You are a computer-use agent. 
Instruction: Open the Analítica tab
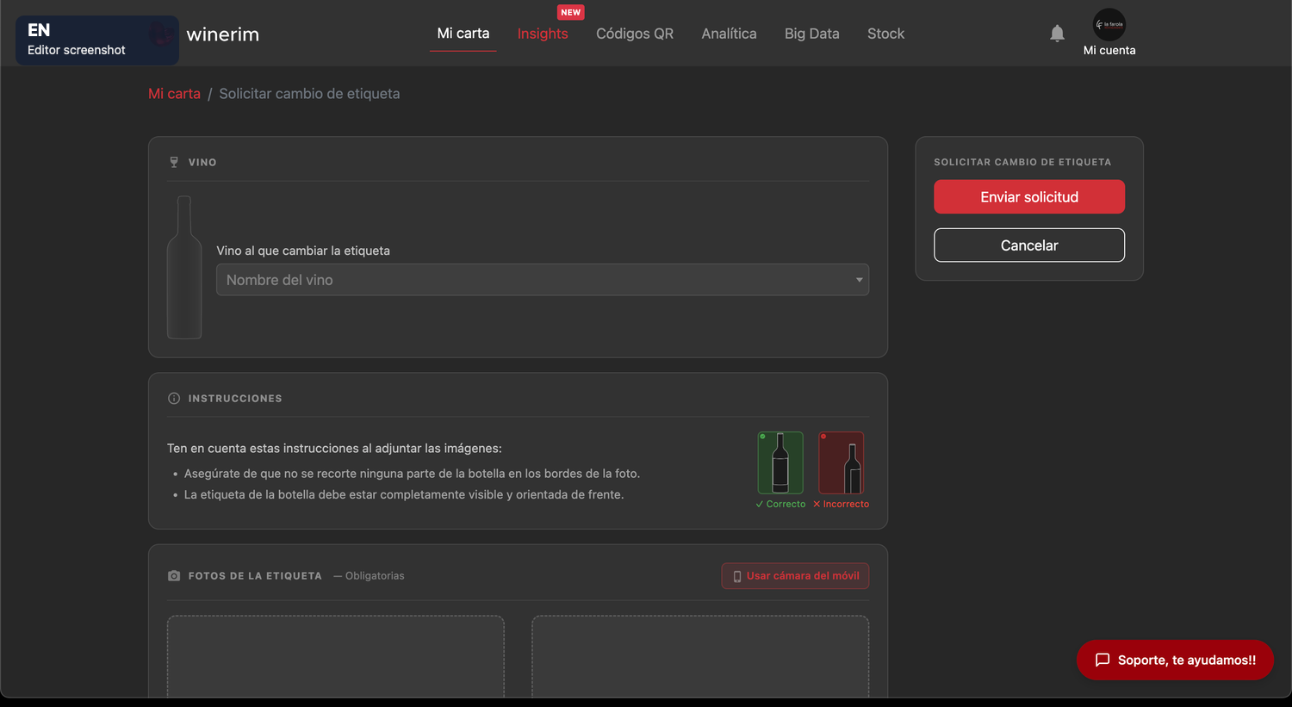[x=729, y=34]
